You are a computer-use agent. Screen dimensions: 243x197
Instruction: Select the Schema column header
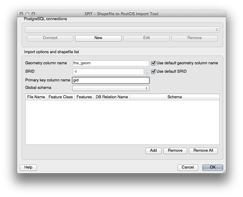(175, 97)
